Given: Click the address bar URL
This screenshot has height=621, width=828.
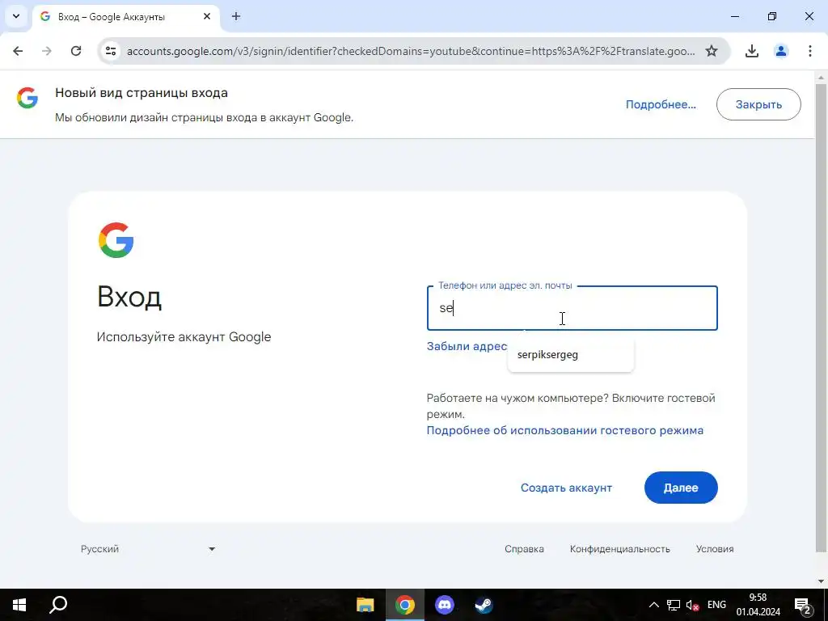Looking at the screenshot, I should tap(411, 51).
